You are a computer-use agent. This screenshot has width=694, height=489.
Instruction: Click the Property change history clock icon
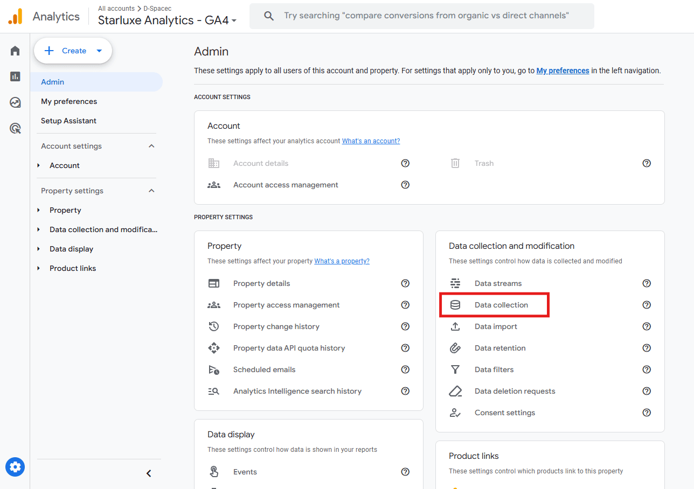tap(214, 326)
